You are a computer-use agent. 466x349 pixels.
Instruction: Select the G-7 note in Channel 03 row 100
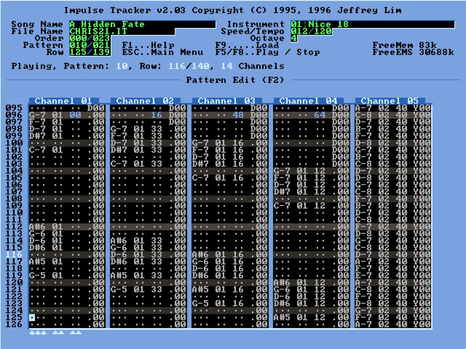tap(201, 143)
